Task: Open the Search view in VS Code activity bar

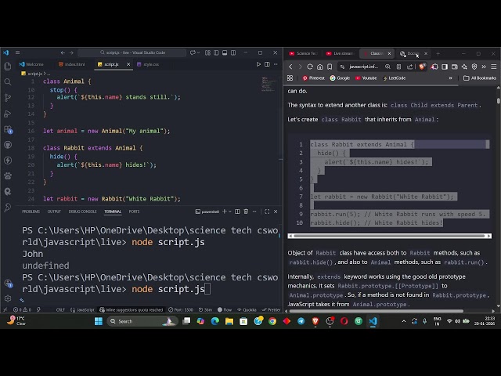Action: tap(8, 81)
